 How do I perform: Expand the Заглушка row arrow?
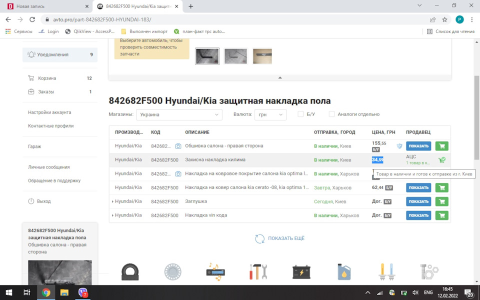[112, 201]
